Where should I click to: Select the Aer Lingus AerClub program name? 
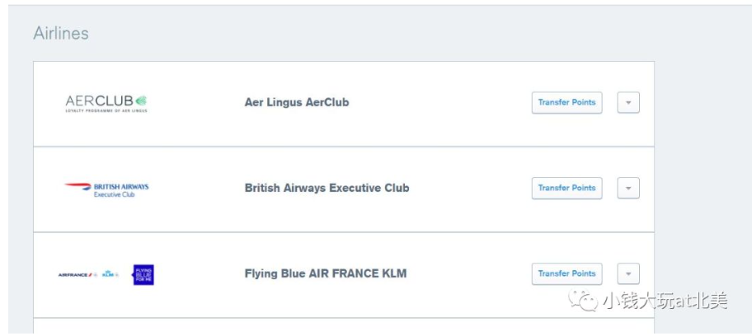297,102
